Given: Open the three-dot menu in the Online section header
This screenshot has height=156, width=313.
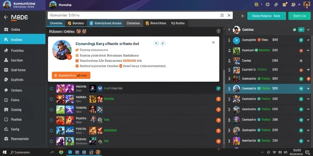Looking at the screenshot, I should click(x=219, y=31).
